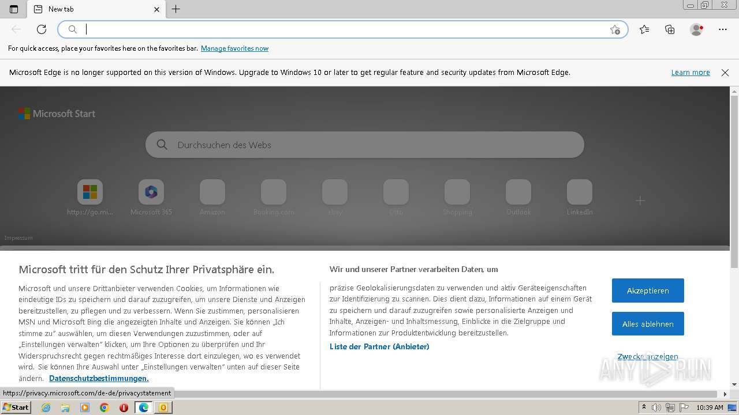This screenshot has height=415, width=739.
Task: Show hidden system tray icons
Action: (x=644, y=408)
